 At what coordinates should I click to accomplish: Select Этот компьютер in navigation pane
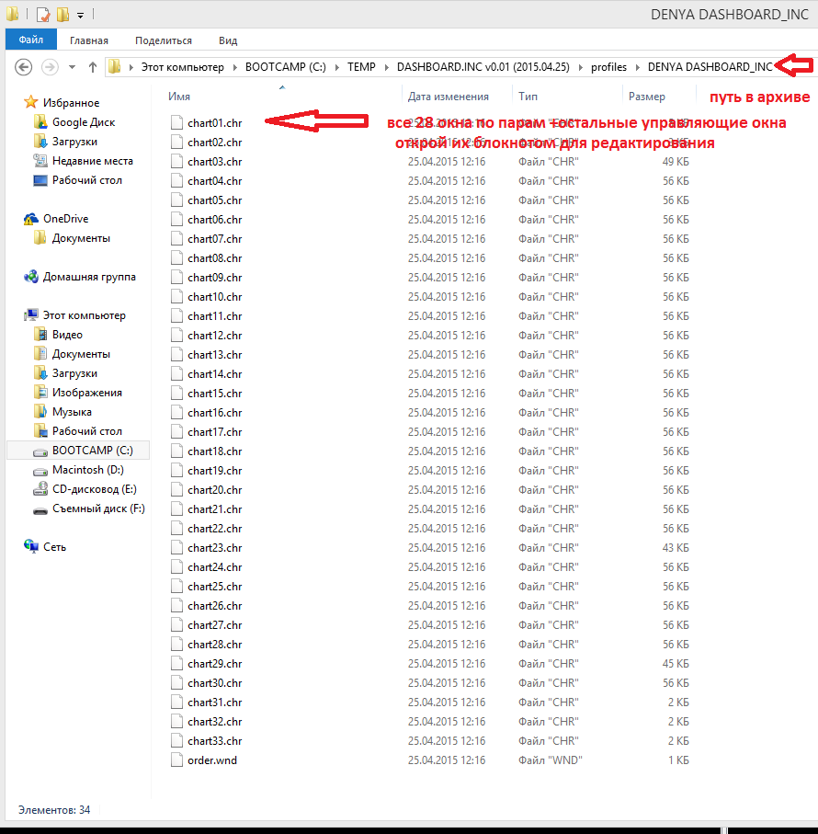click(x=84, y=315)
